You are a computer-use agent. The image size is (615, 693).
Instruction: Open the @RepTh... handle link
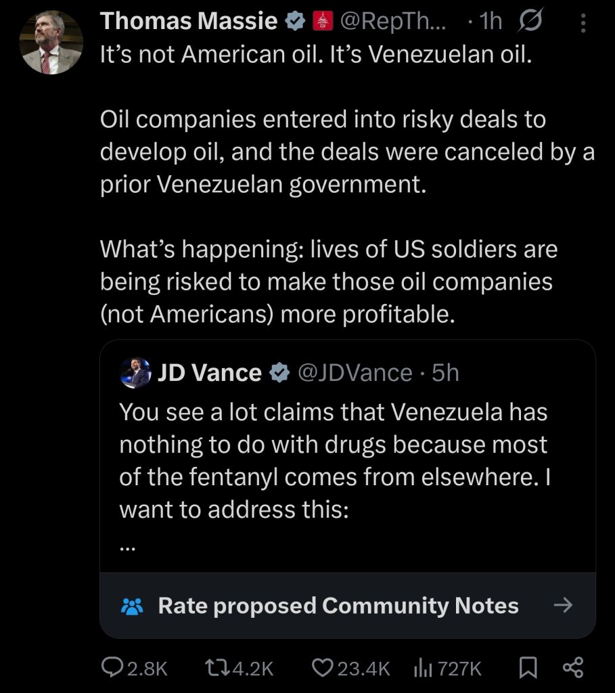click(x=394, y=22)
